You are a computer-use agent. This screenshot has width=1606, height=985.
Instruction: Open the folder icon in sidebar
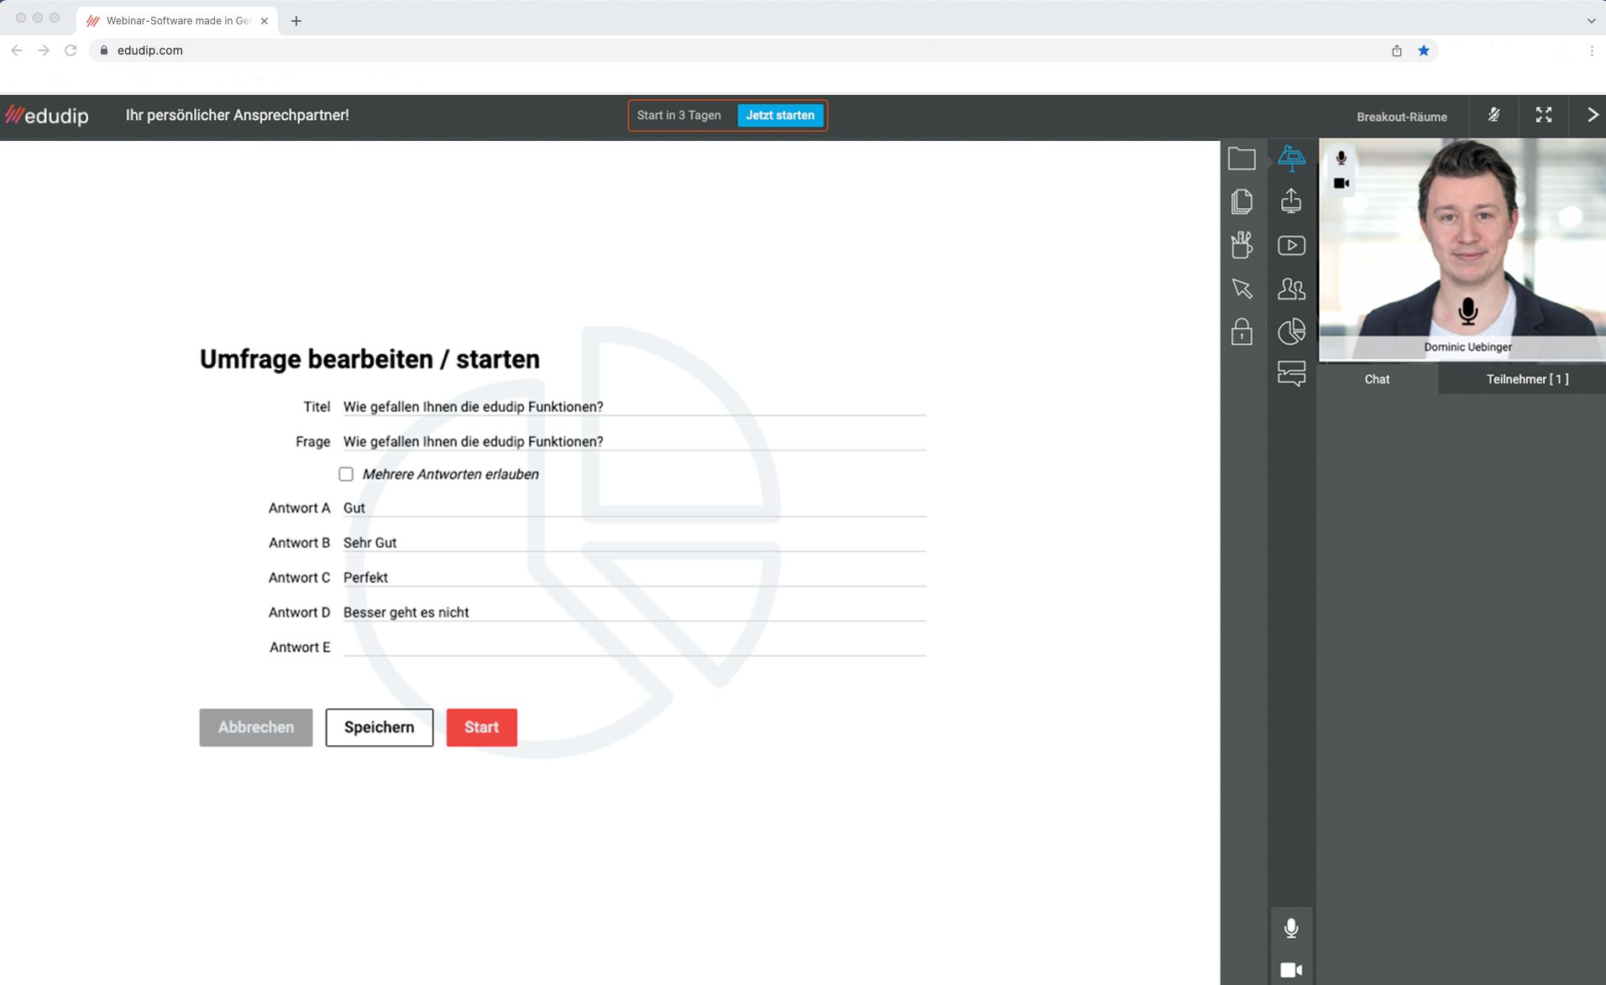click(1241, 159)
